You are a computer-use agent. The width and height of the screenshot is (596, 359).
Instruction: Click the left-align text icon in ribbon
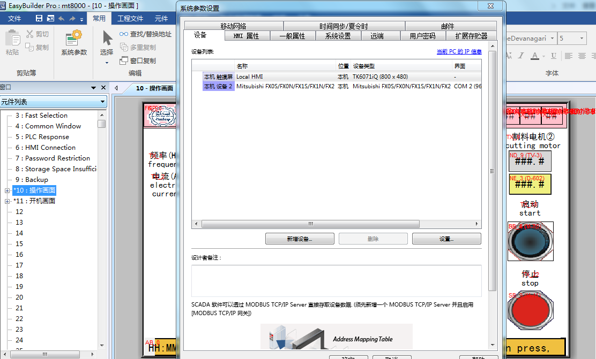568,56
